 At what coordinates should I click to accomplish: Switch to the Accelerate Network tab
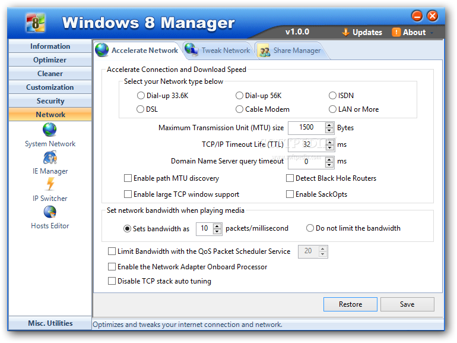click(x=137, y=50)
